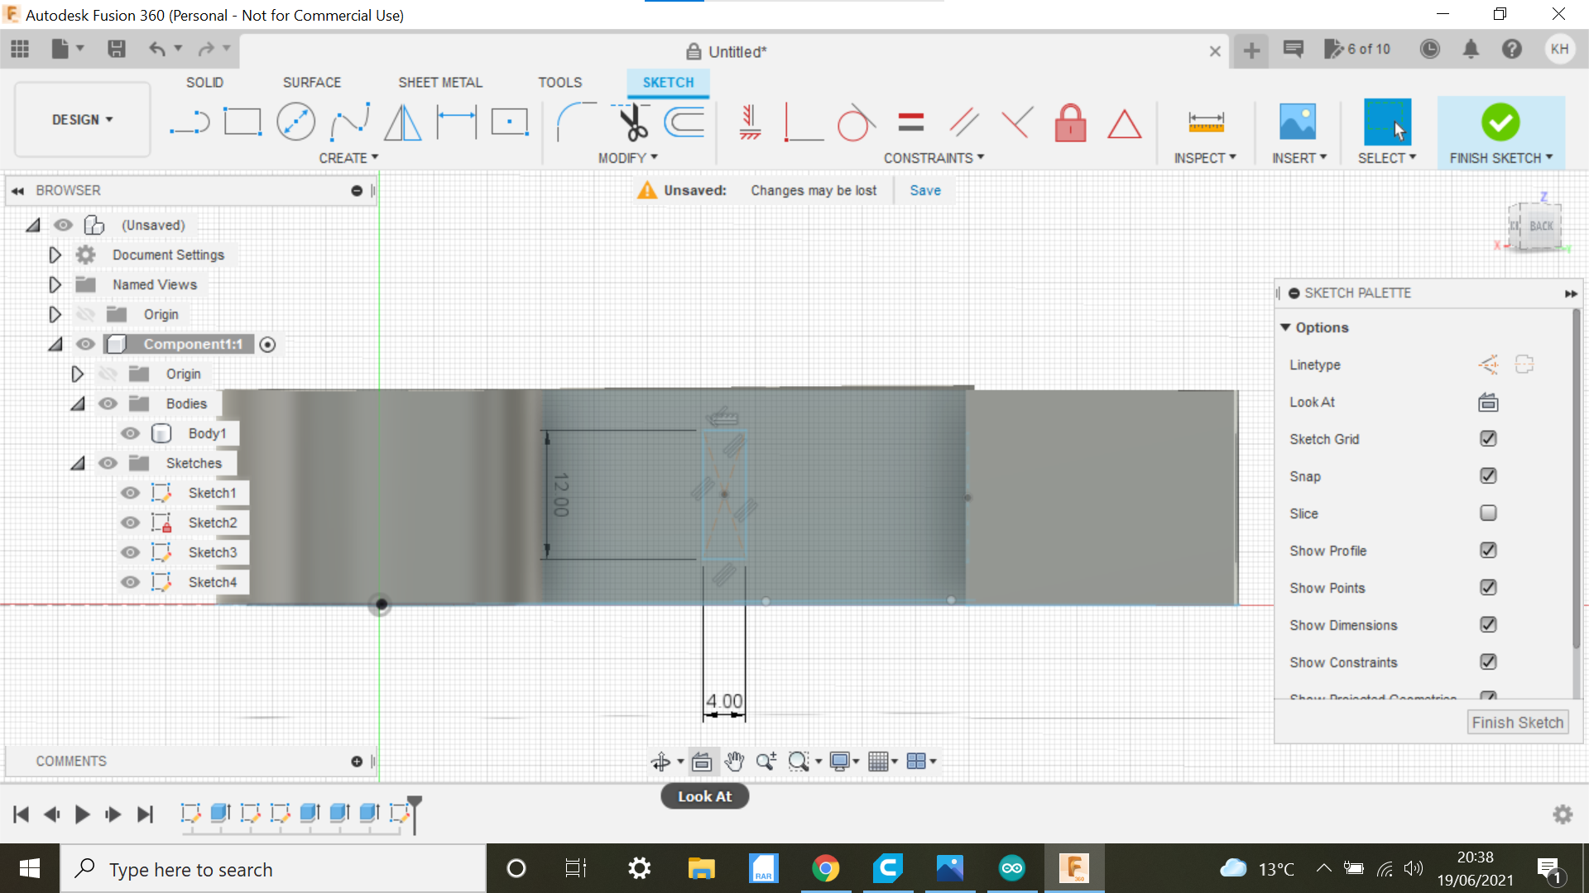The image size is (1589, 893).
Task: Apply Horizontal/Vertical constraint
Action: 750,122
